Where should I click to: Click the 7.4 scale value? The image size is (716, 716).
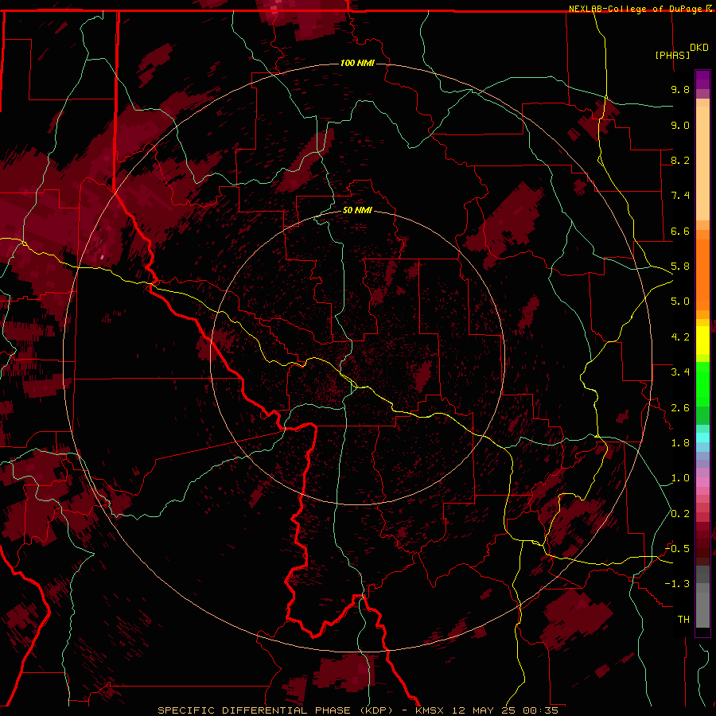pos(680,196)
